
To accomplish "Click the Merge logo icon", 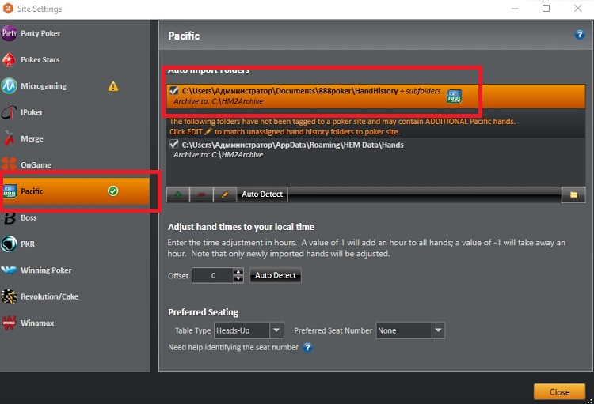I will point(9,138).
